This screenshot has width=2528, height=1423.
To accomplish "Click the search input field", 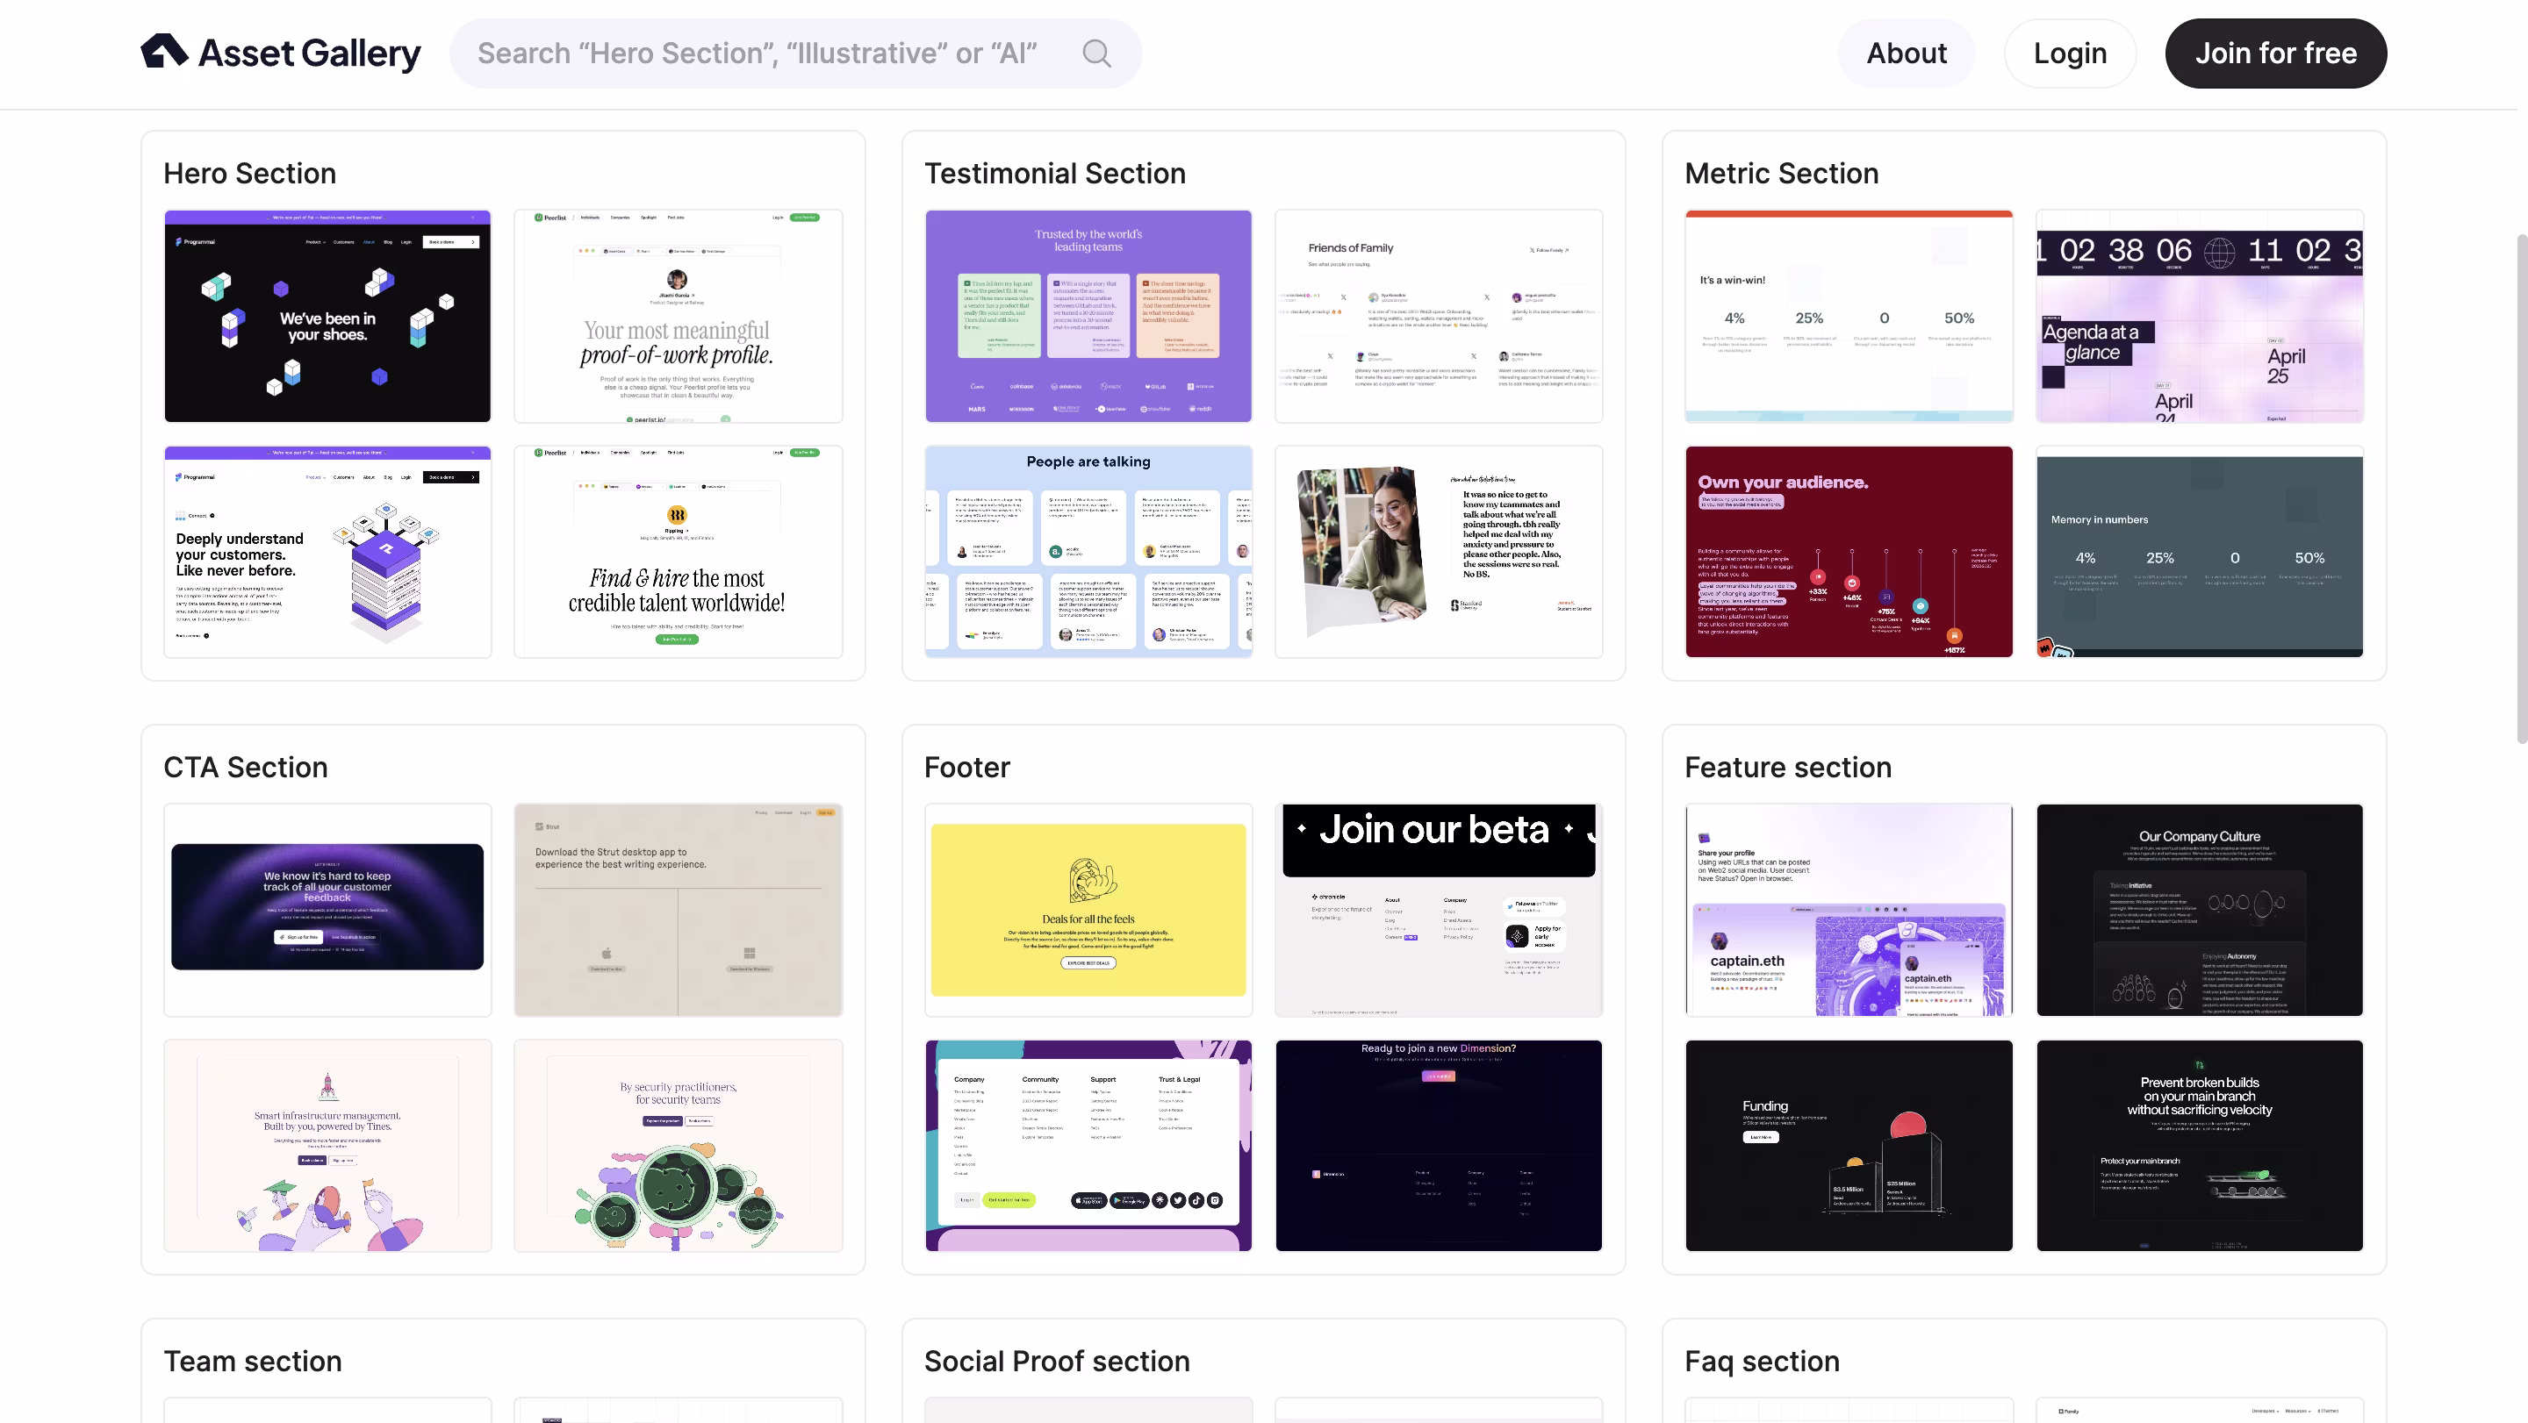I will click(x=757, y=53).
